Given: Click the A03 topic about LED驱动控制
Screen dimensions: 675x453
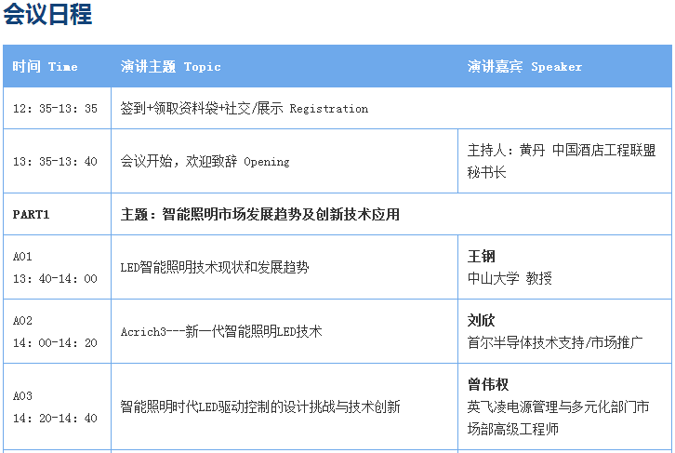Looking at the screenshot, I should (x=260, y=406).
